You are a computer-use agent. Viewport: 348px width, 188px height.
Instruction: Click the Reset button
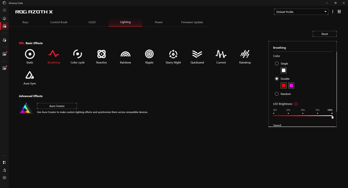pyautogui.click(x=325, y=34)
